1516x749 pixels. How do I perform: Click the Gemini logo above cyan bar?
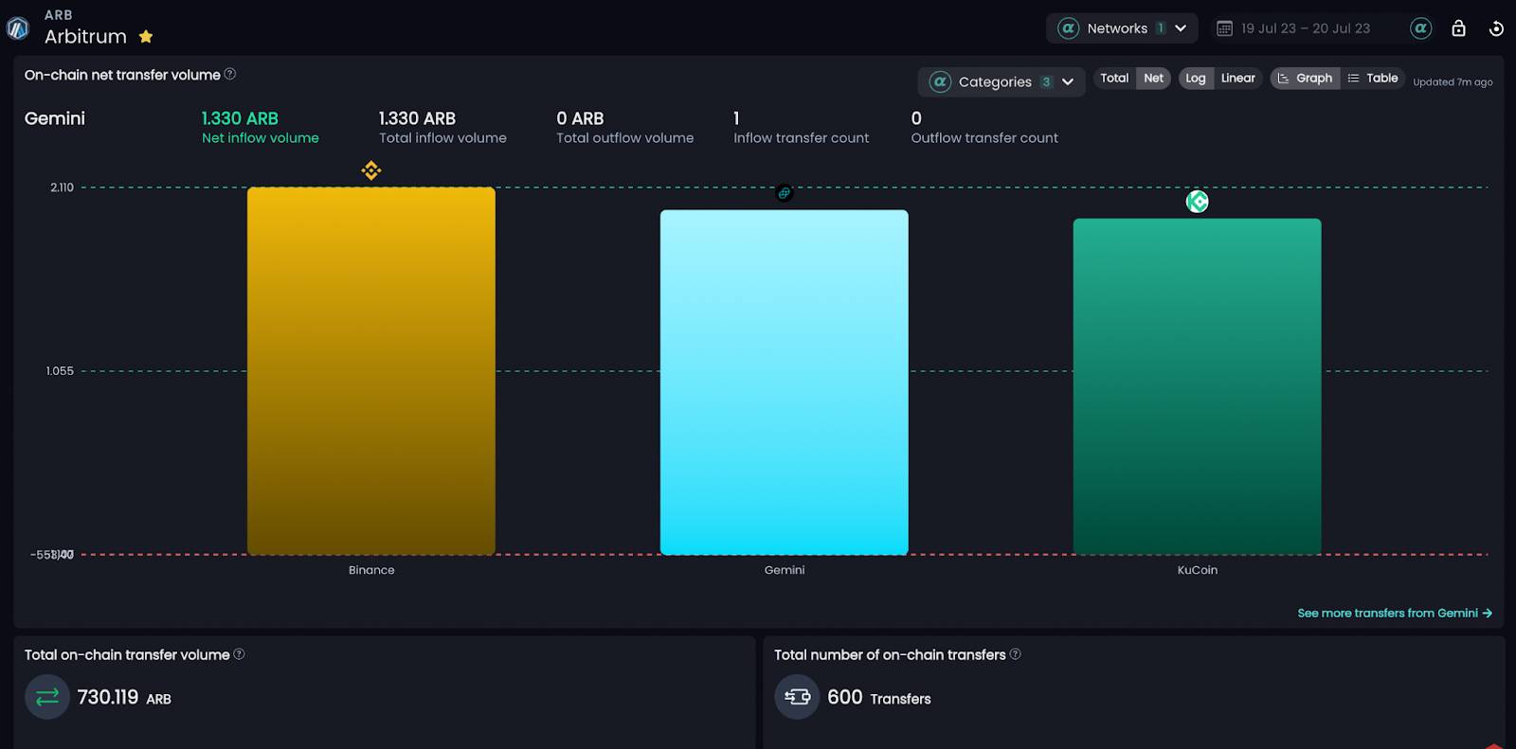784,193
